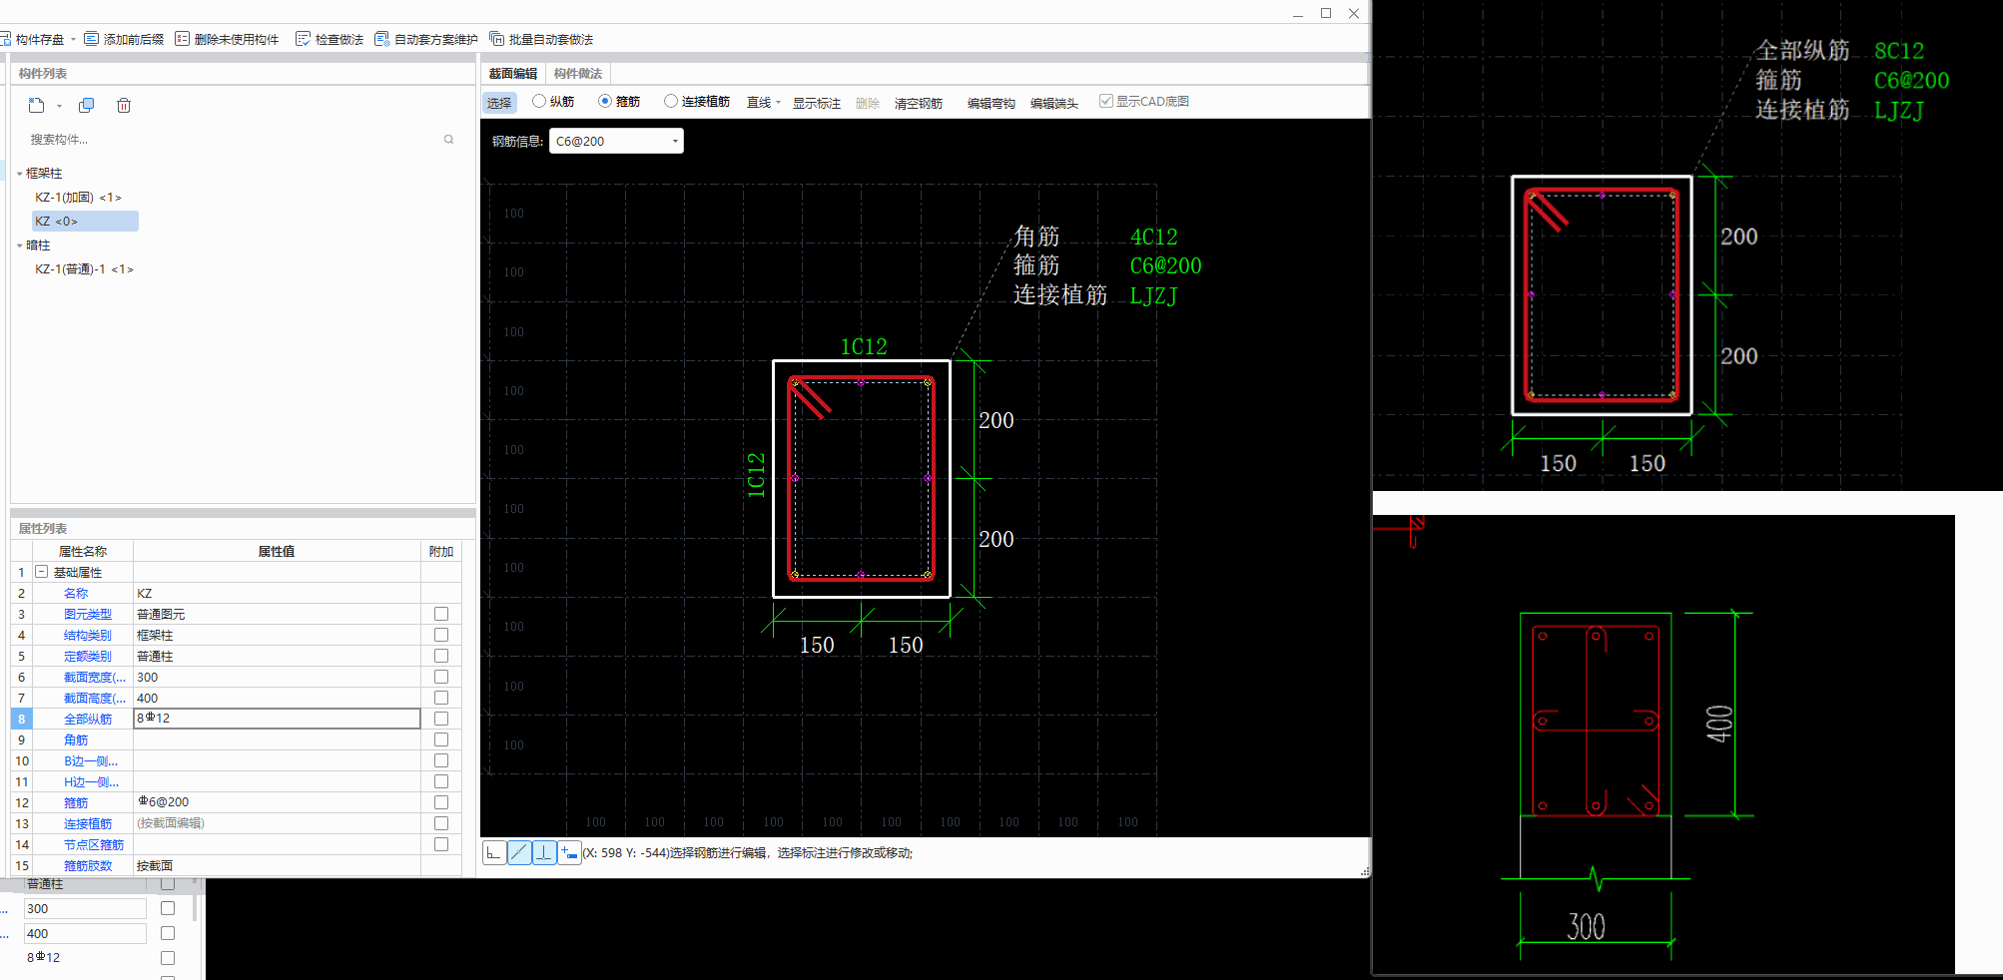Select the 连接植筋 radio button

point(671,101)
